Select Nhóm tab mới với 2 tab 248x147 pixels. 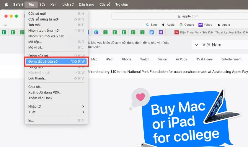pyautogui.click(x=56, y=36)
